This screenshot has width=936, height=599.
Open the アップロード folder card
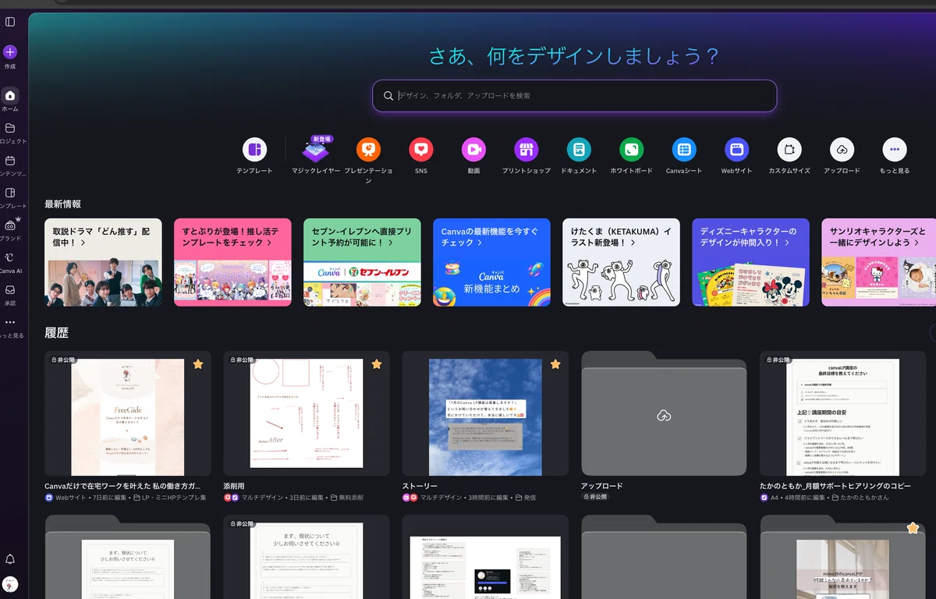pos(664,413)
